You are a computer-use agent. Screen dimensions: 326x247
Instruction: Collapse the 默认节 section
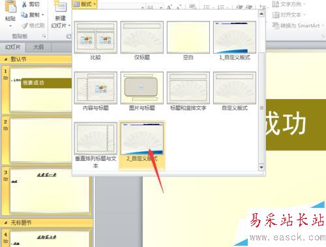pos(6,59)
